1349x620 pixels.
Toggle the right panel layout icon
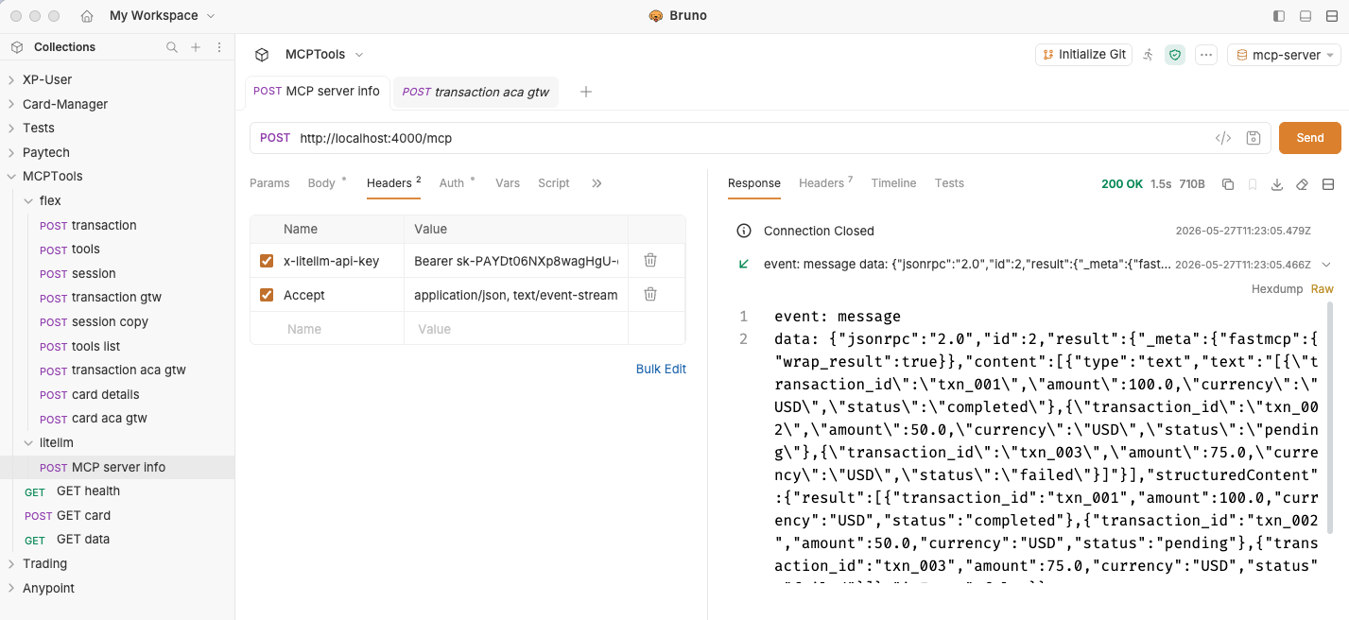[x=1331, y=16]
